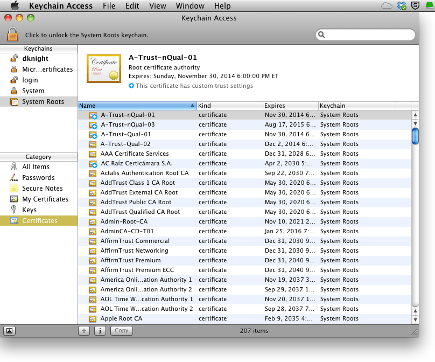Sort the list by Keychain column
The width and height of the screenshot is (435, 362).
coord(357,106)
